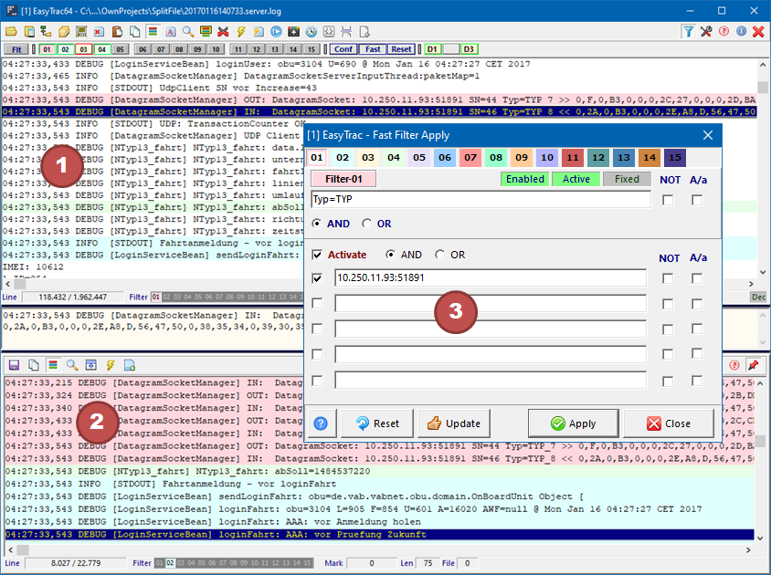This screenshot has height=575, width=771.
Task: Click the font 'A' icon in main toolbar
Action: tap(170, 32)
